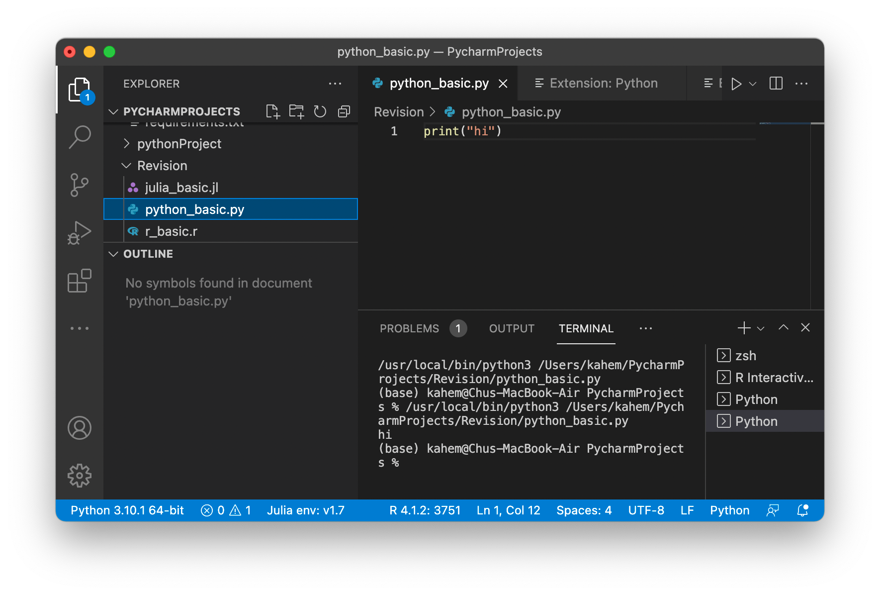
Task: Open julia_basic.jl in the explorer
Action: pos(181,188)
